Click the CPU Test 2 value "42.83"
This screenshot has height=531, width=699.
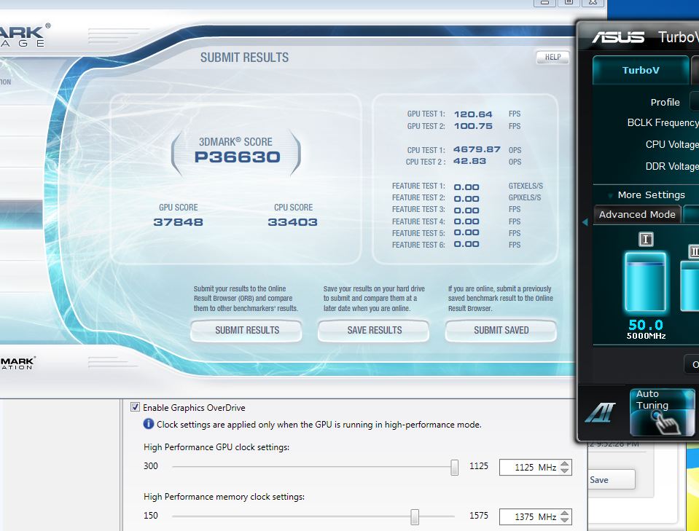pyautogui.click(x=469, y=161)
